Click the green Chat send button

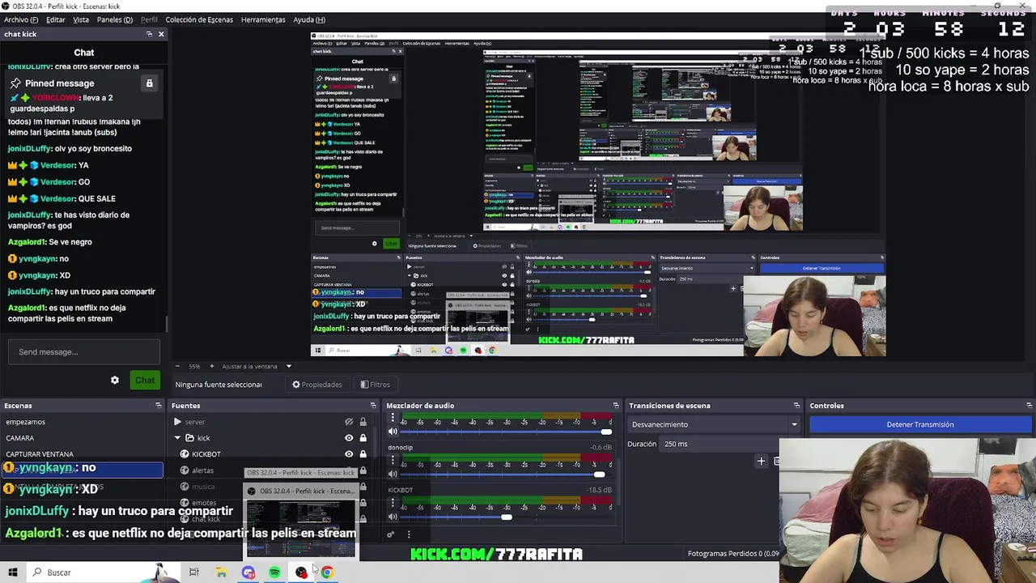tap(145, 381)
